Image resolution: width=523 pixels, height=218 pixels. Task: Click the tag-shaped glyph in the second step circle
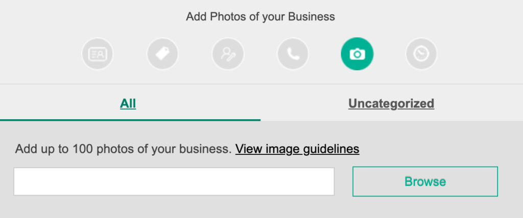click(163, 54)
